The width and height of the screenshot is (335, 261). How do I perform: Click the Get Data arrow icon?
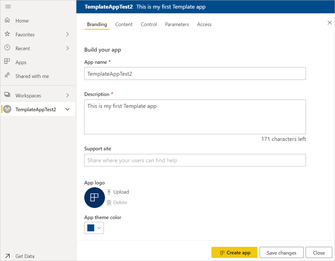[x=7, y=256]
